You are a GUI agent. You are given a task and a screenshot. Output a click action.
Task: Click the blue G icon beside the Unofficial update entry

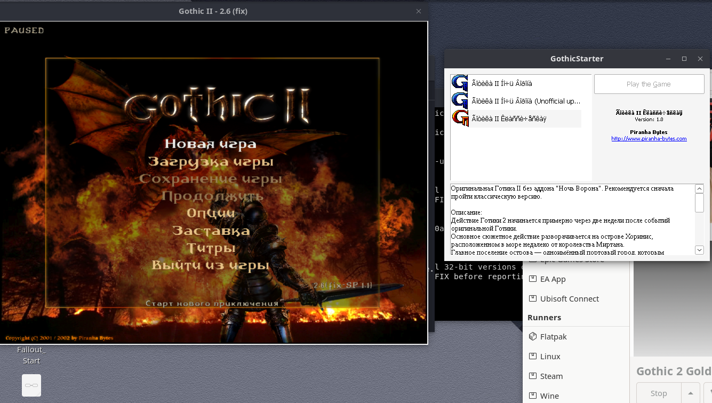[x=460, y=100]
